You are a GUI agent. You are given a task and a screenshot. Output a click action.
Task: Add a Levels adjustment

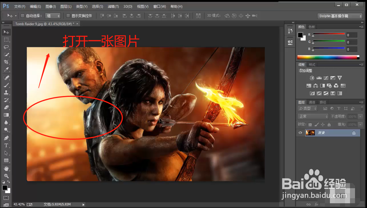(319, 78)
